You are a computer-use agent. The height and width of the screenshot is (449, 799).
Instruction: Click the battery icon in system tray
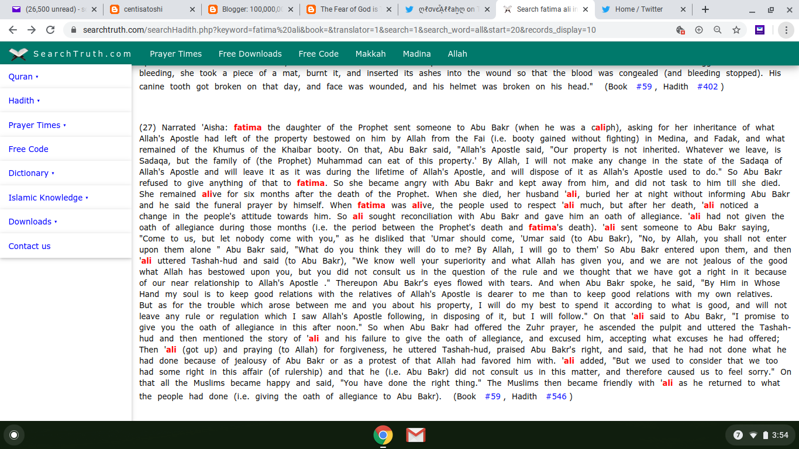coord(766,435)
